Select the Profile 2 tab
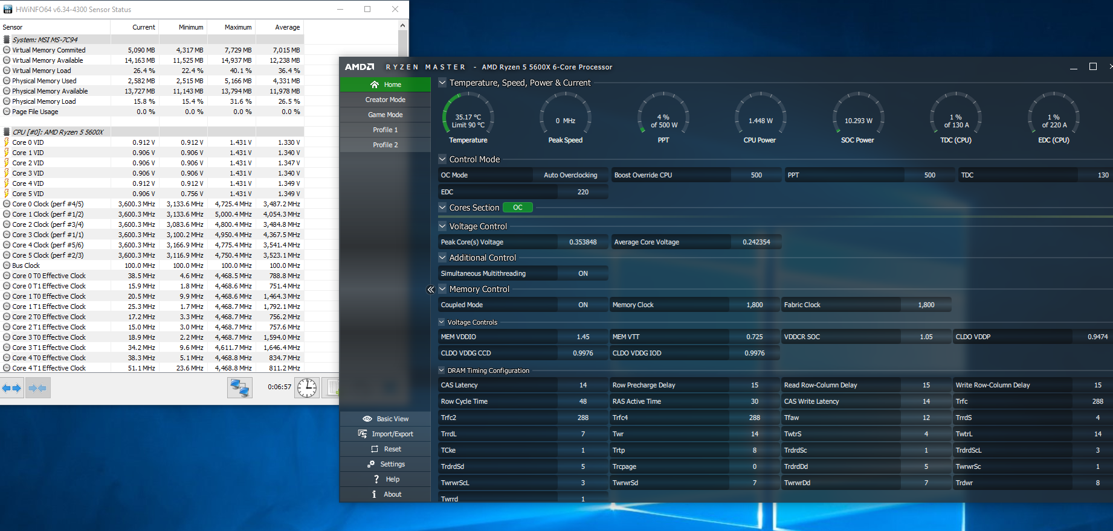The image size is (1113, 531). click(386, 145)
